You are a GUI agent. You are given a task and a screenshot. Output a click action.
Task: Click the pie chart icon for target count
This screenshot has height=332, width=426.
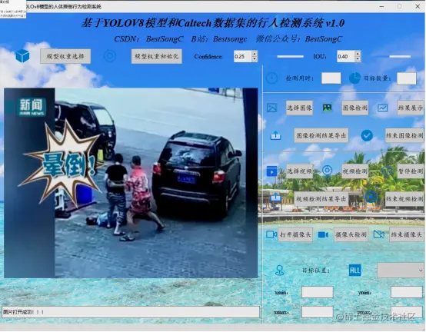pos(354,78)
